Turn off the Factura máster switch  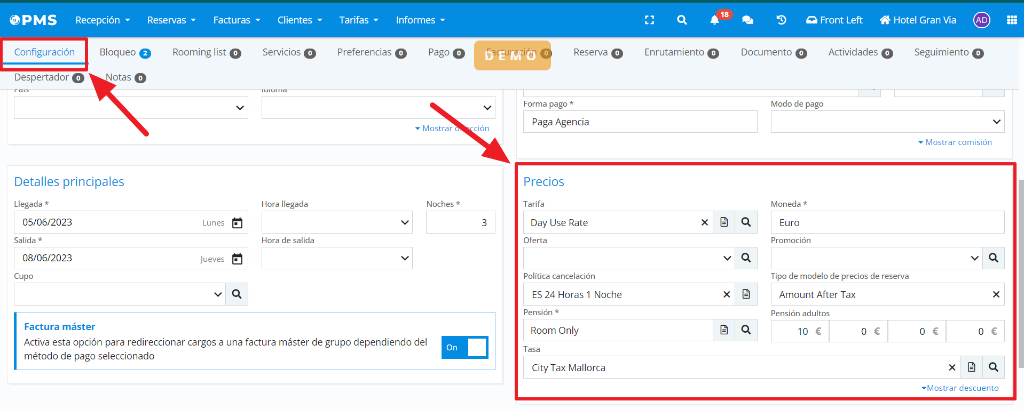(x=464, y=348)
